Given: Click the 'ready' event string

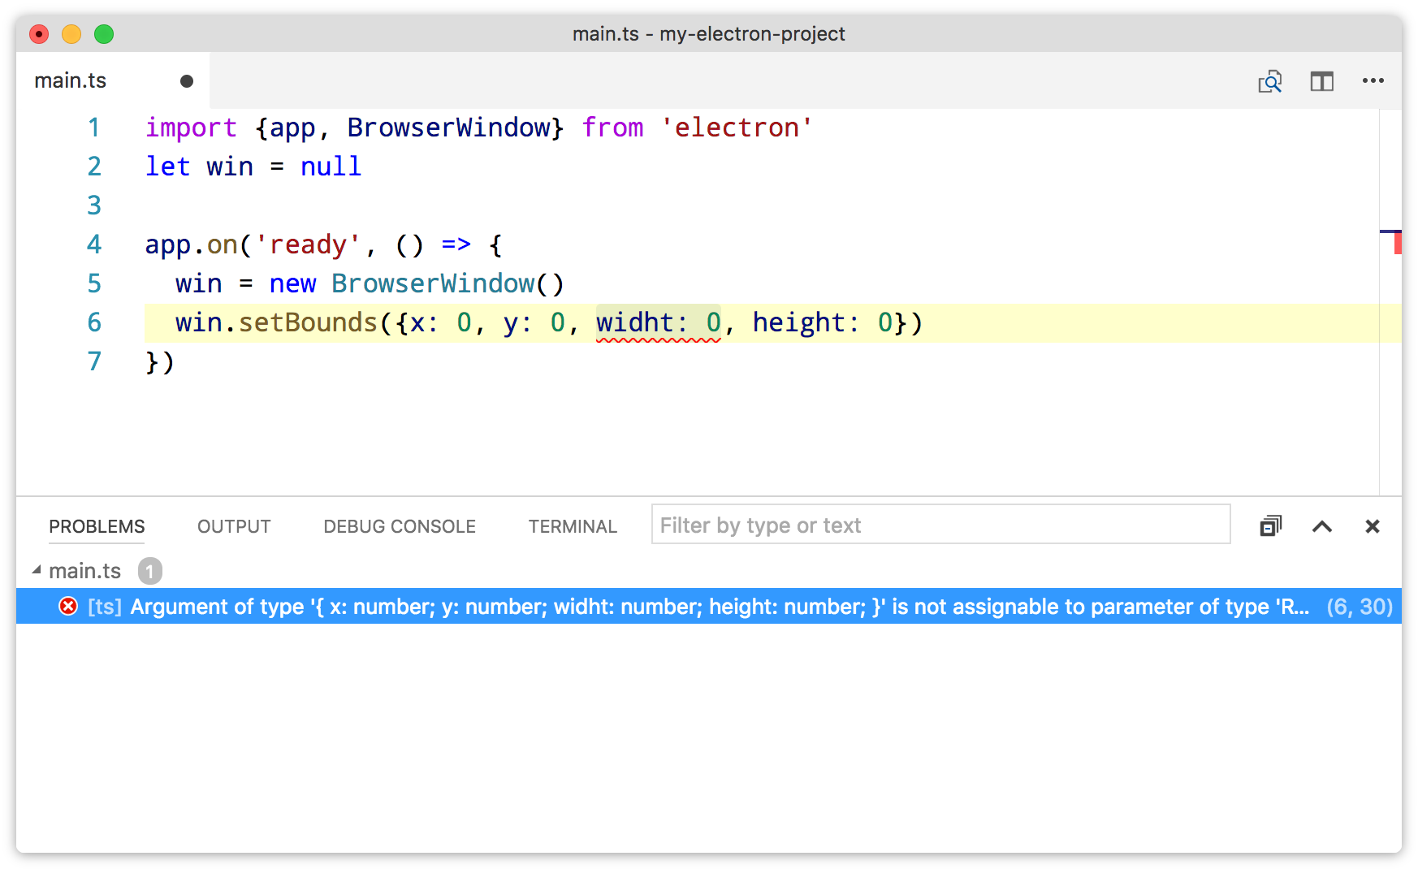Looking at the screenshot, I should [x=308, y=244].
